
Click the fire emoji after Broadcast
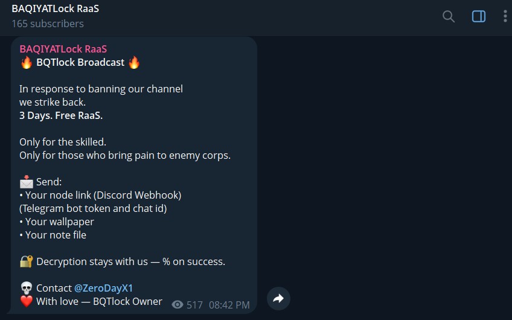tap(134, 62)
